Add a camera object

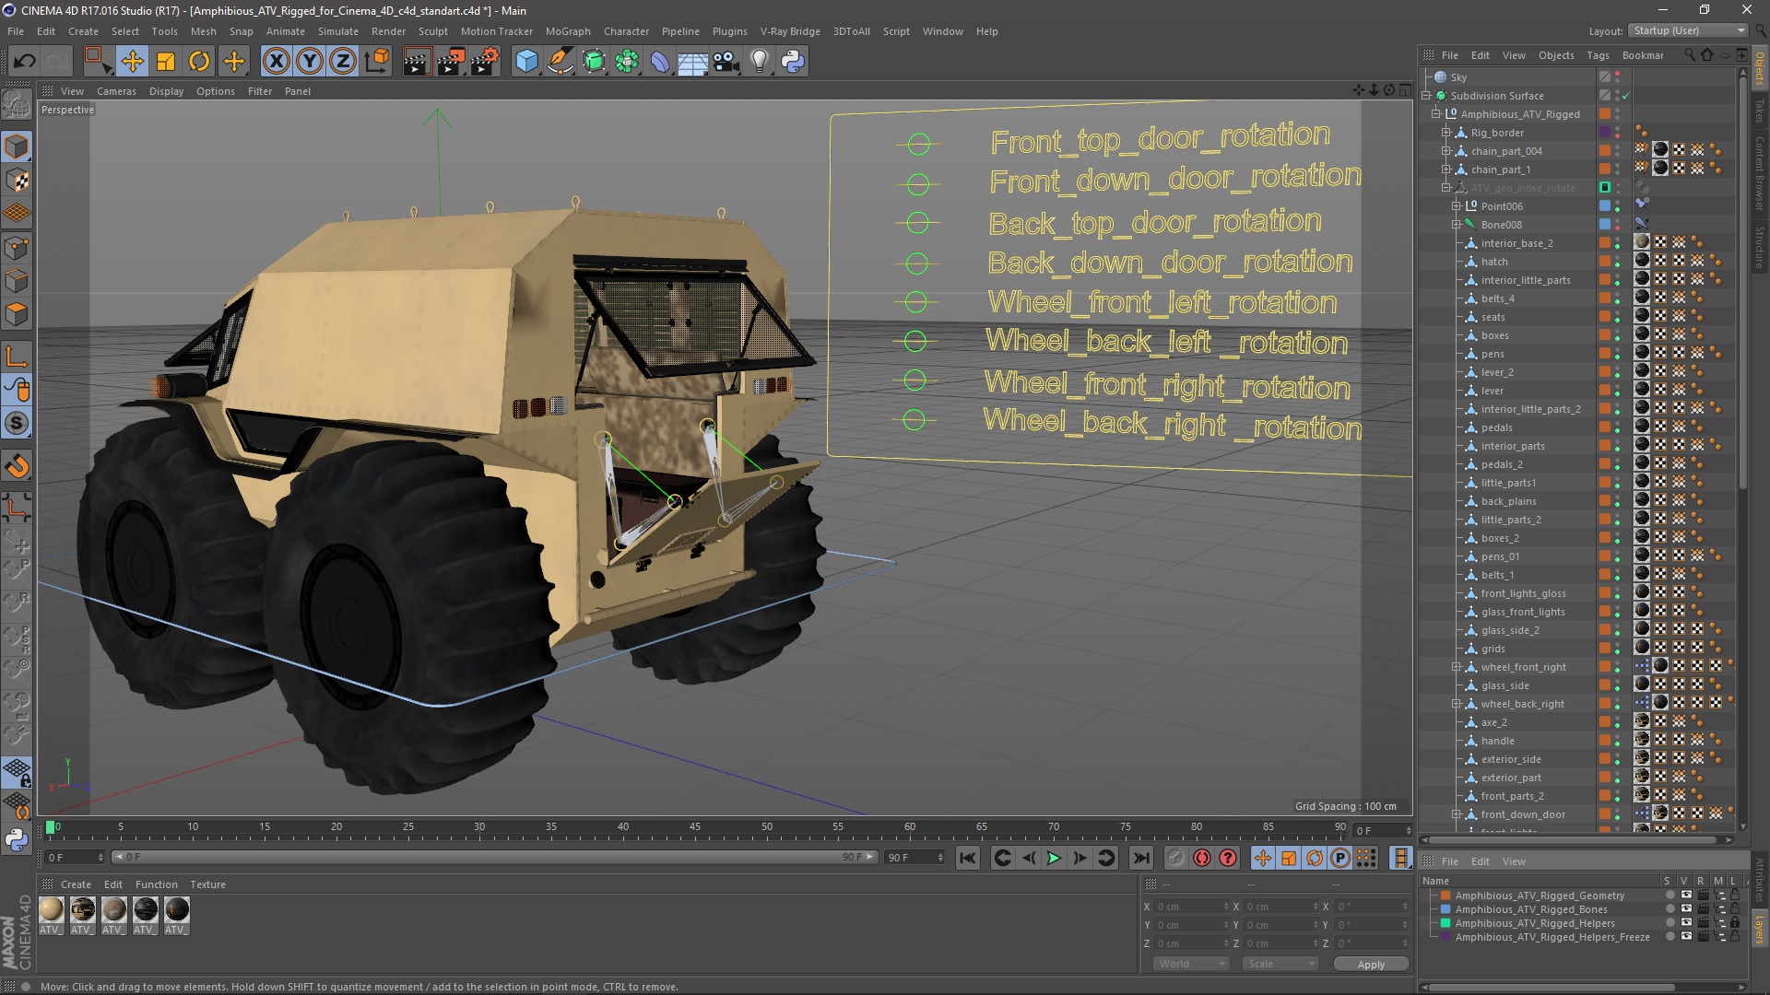[x=726, y=62]
